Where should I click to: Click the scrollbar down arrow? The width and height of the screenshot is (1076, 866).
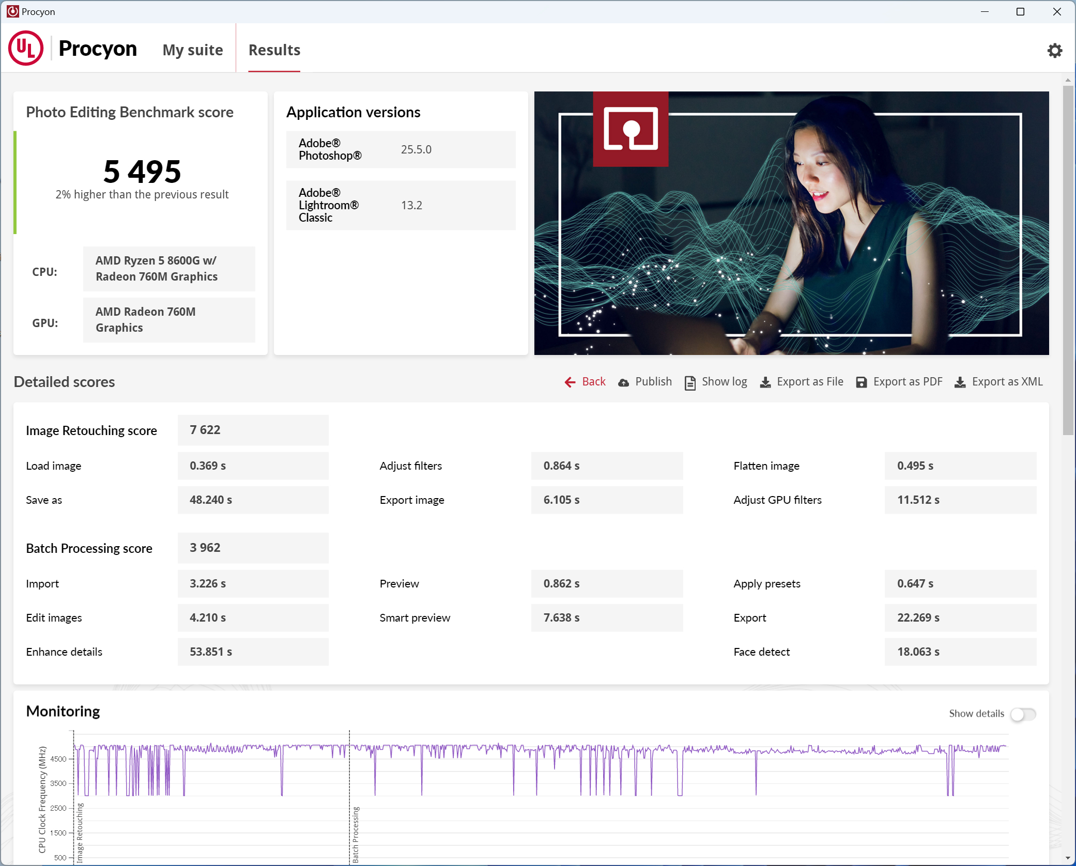click(1068, 859)
